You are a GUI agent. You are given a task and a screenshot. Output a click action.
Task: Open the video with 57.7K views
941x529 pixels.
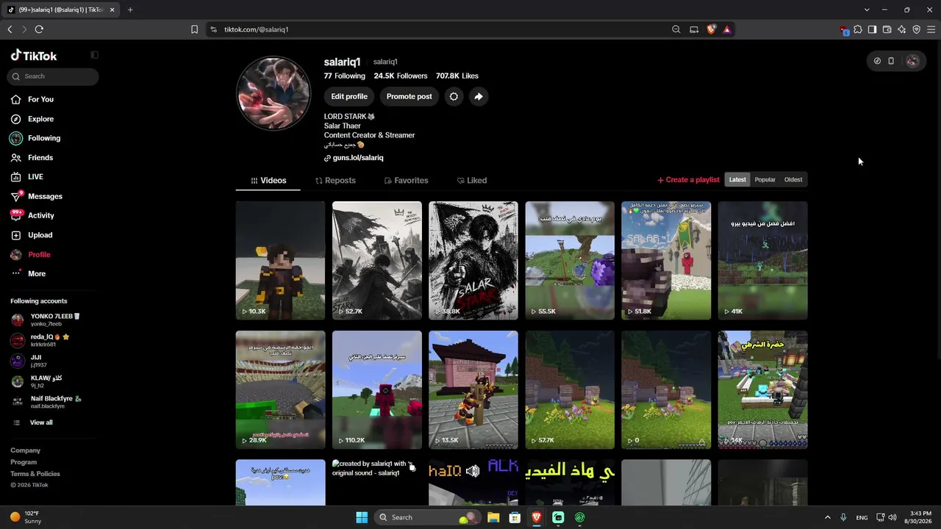point(570,389)
